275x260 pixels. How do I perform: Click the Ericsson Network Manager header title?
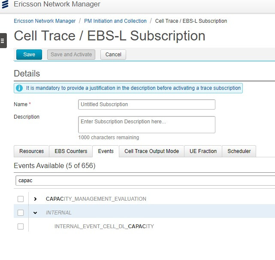coord(57,4)
